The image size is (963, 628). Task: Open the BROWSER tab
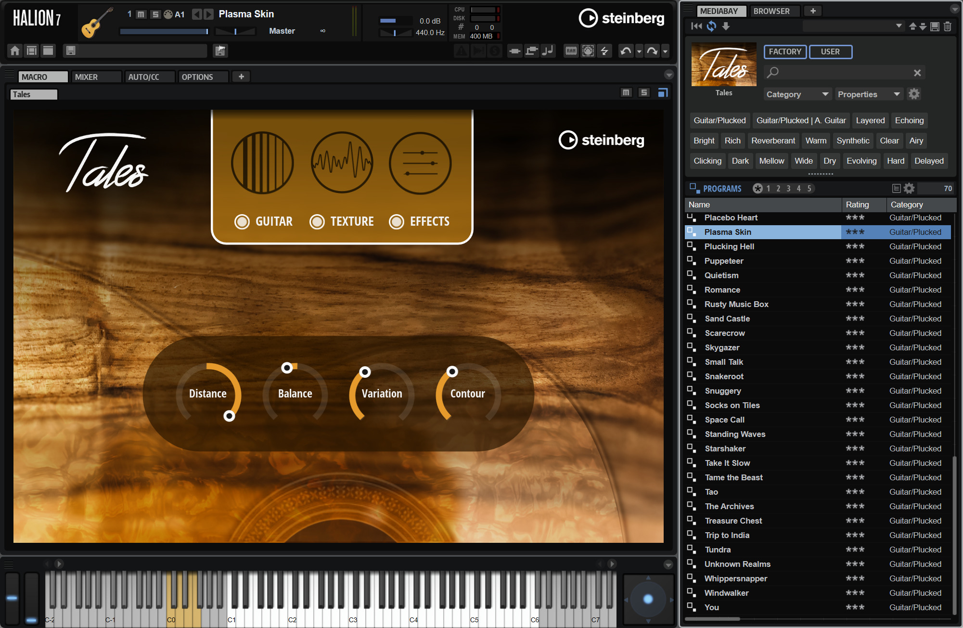775,11
